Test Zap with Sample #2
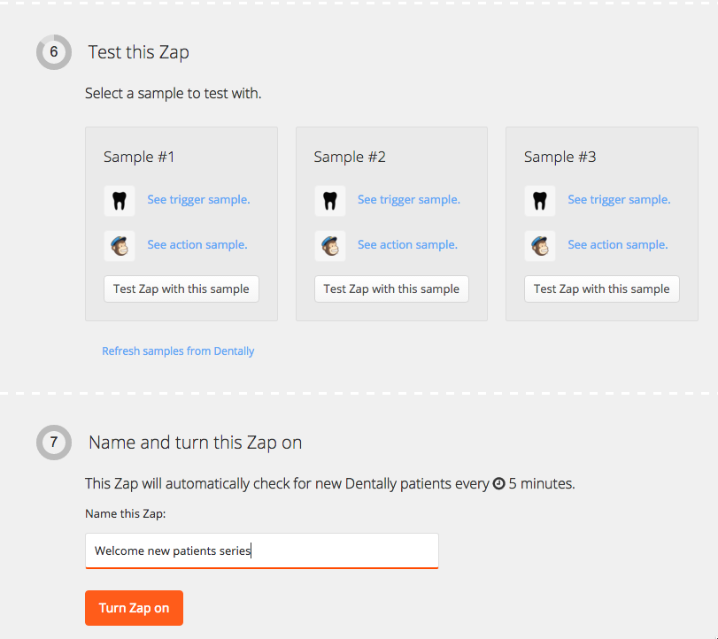718x639 pixels. (391, 289)
